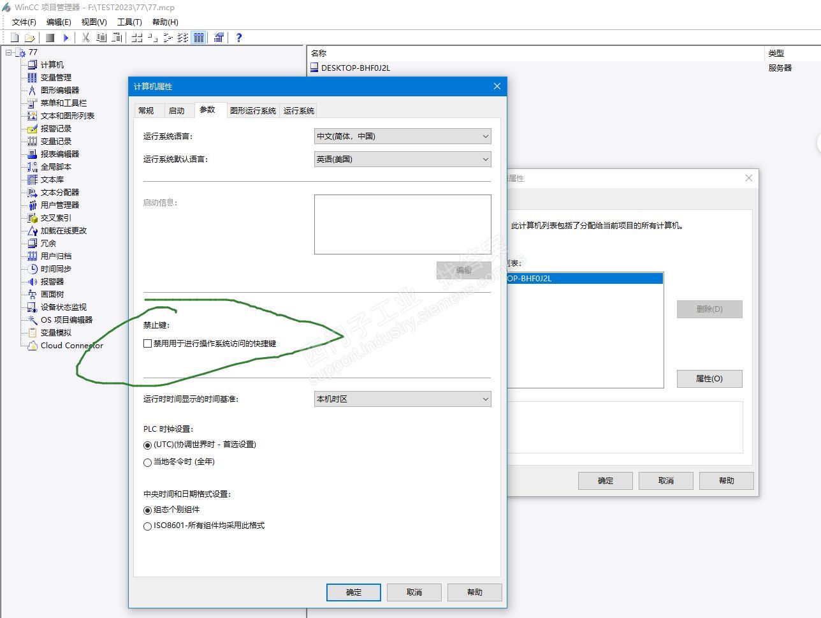Open the 视图(V) menu

tap(94, 22)
